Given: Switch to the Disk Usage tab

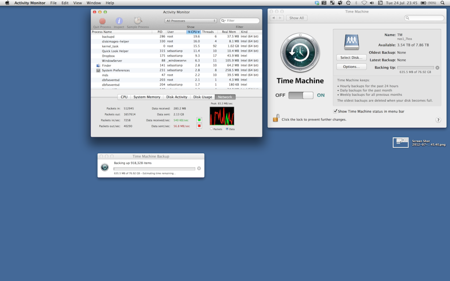Looking at the screenshot, I should coord(203,97).
